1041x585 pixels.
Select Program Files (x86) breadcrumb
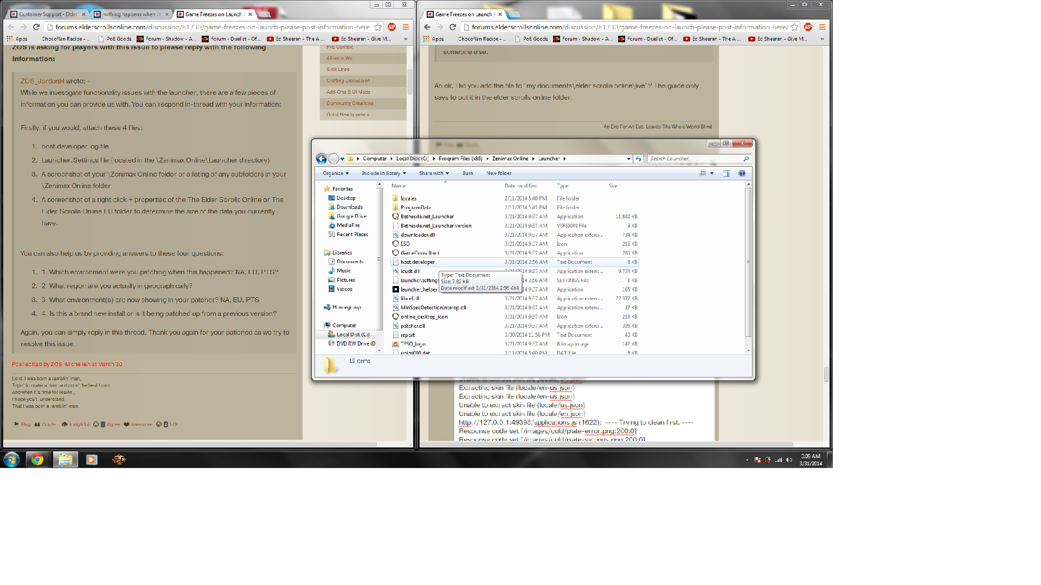point(460,159)
